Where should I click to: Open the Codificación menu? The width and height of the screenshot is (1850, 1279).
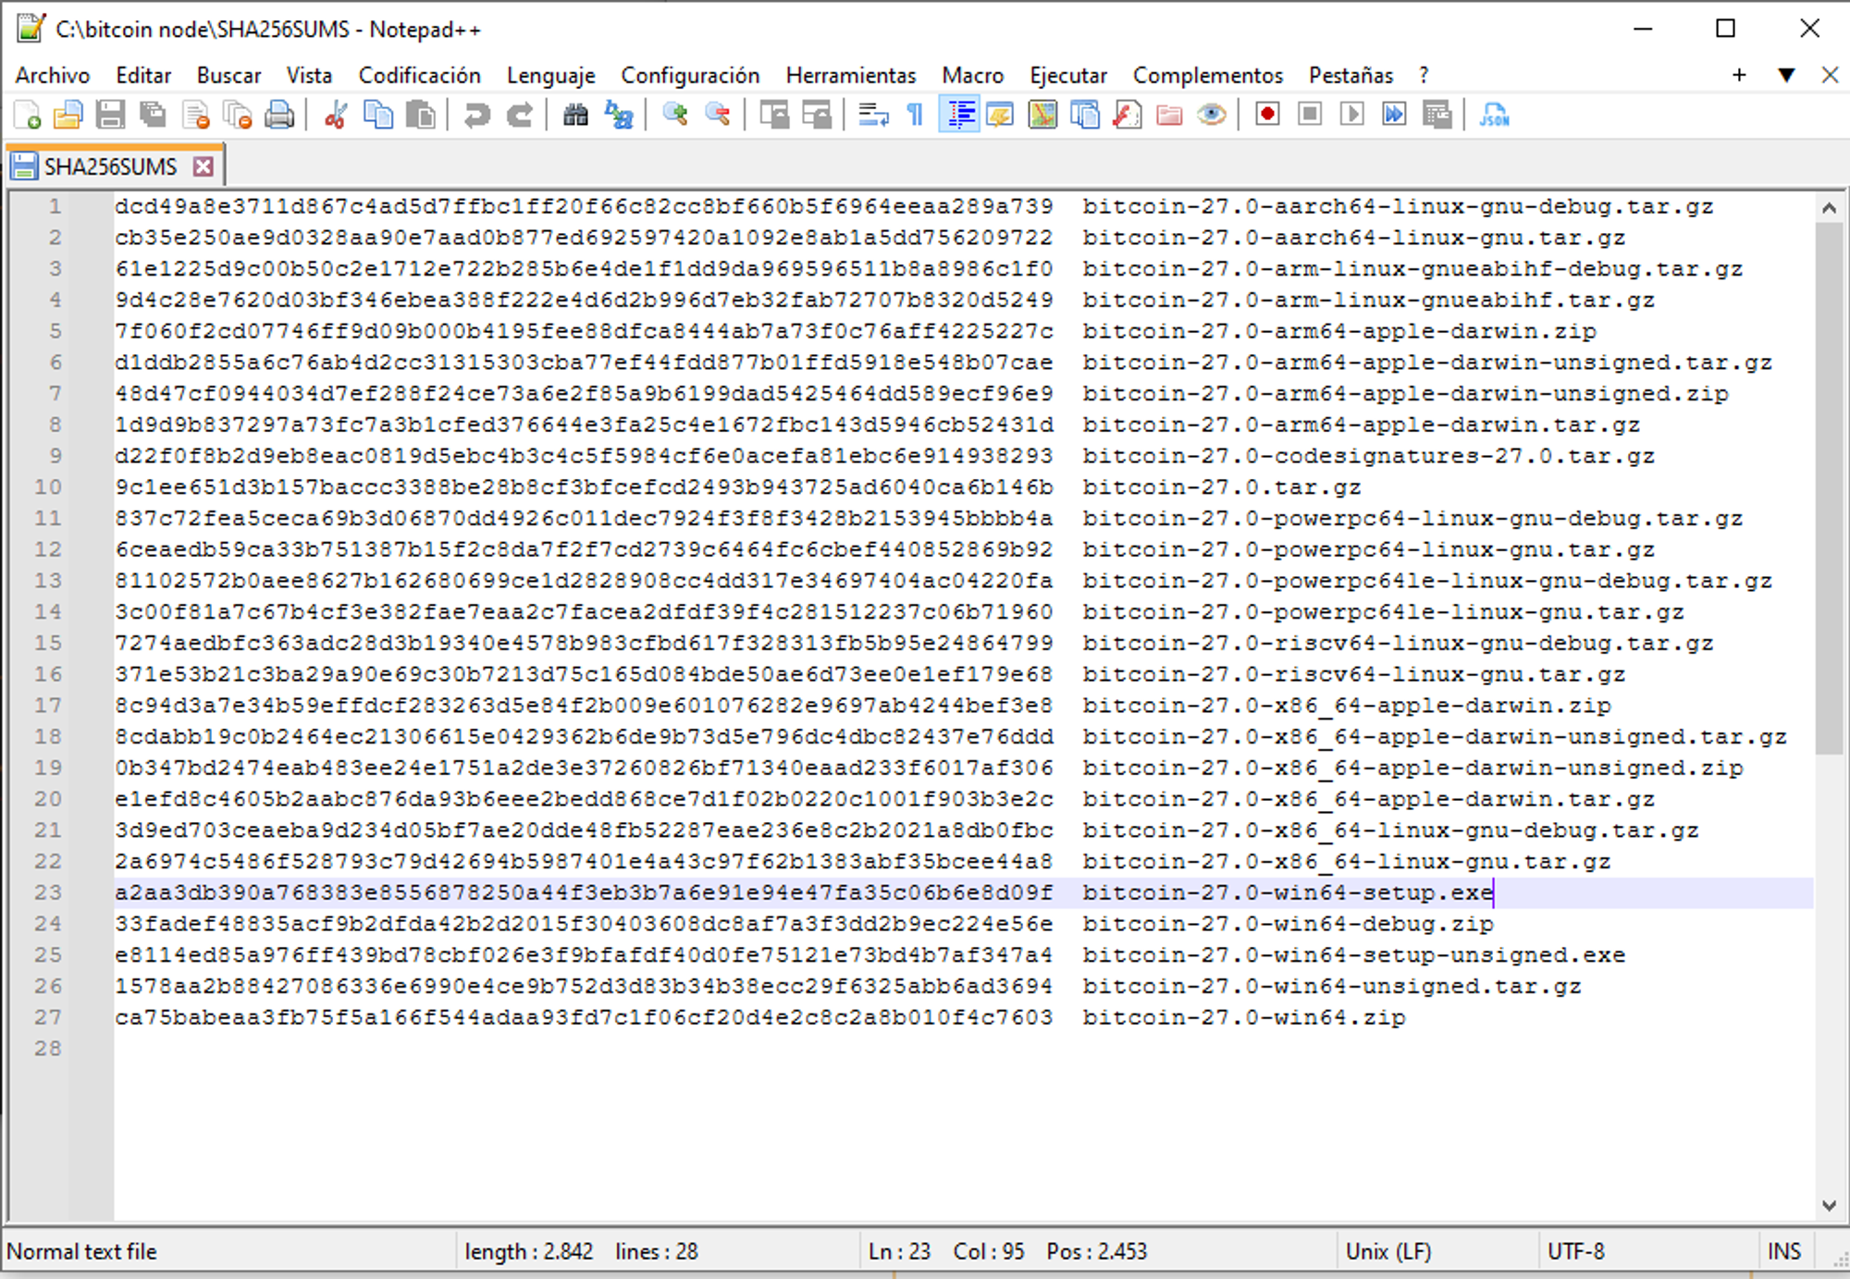pos(420,75)
